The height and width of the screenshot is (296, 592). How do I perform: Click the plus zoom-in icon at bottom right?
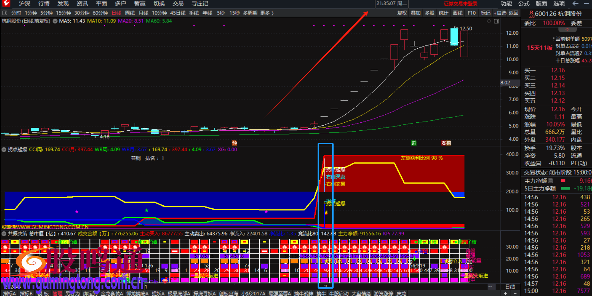tap(505, 293)
